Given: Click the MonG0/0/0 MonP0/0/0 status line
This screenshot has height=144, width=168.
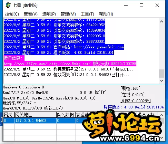Looking at the screenshot, I should (33, 108).
